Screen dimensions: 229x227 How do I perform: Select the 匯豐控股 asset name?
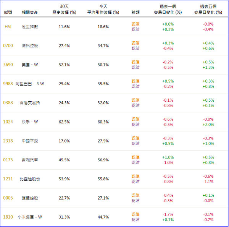click(30, 198)
